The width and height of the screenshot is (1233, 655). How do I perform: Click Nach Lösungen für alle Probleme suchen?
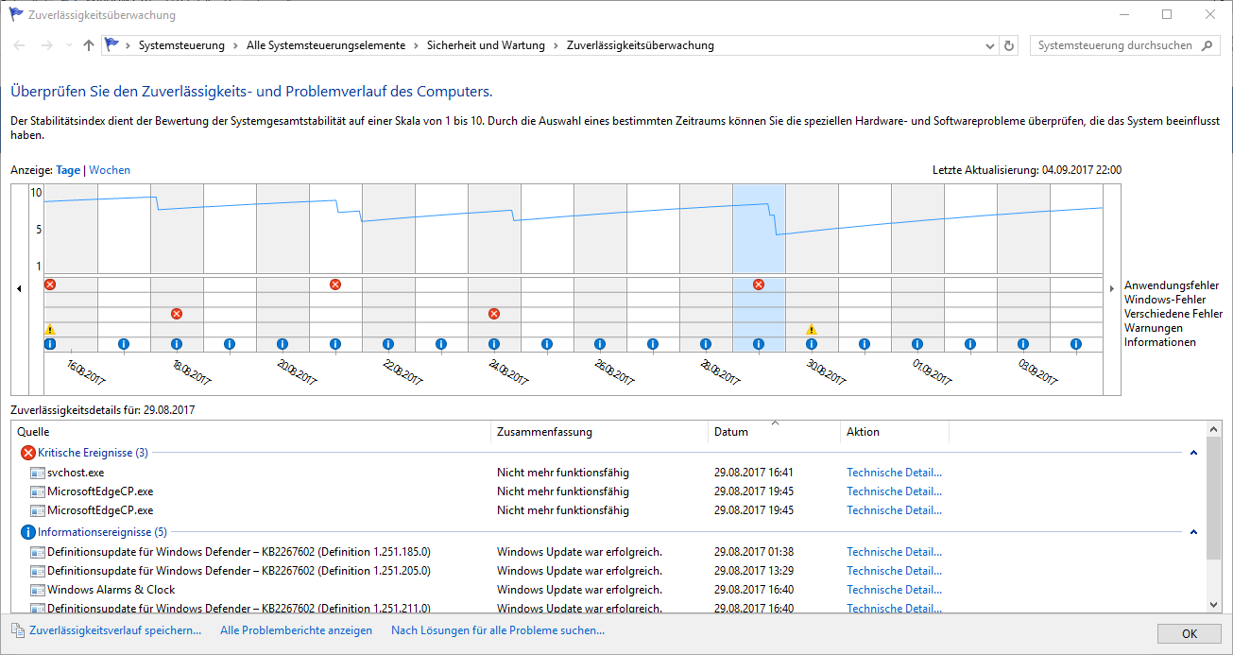(498, 630)
